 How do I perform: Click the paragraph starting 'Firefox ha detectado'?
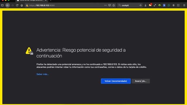click(91, 66)
